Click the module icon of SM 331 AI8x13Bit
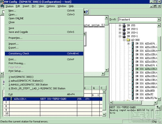This screenshot has width=162, height=124. tap(133, 80)
